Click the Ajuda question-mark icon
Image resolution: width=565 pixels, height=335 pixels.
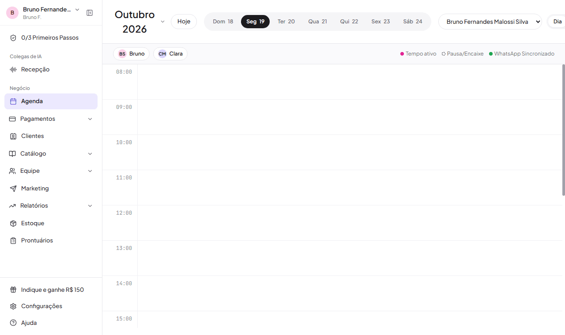tap(13, 323)
